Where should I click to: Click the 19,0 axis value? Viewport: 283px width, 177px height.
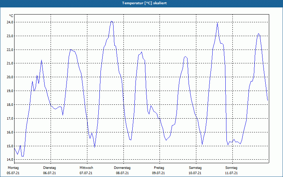tap(10, 91)
